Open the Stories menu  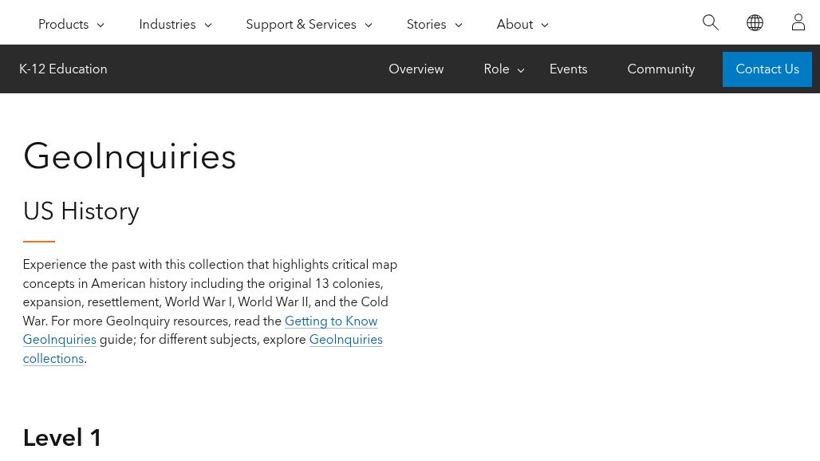[x=426, y=25]
